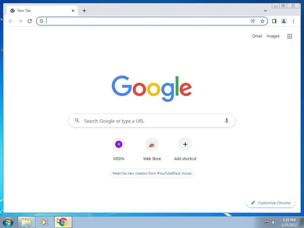304x228 pixels.
Task: Reload the current page
Action: tap(30, 21)
